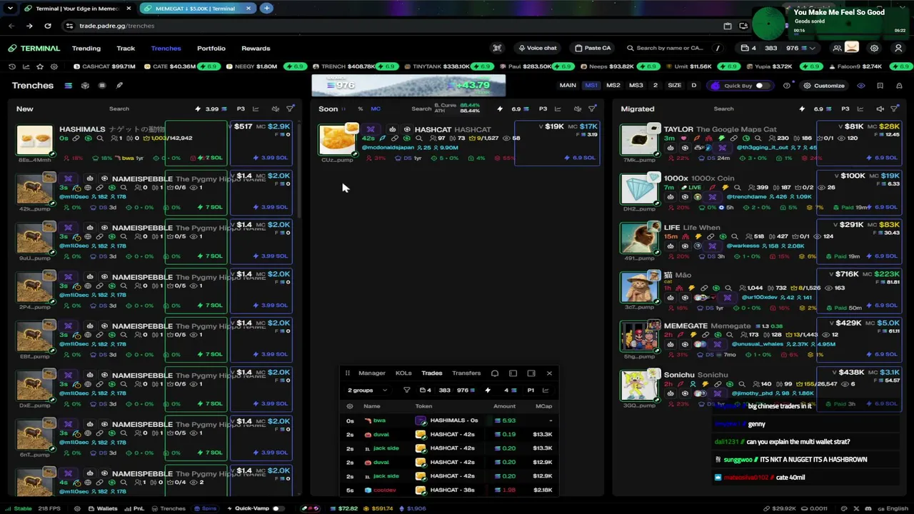Screen dimensions: 914x514
Task: Click the drag handle grip on trades panel
Action: (347, 373)
